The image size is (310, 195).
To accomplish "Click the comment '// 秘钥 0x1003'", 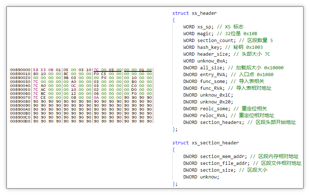I will (244, 47).
